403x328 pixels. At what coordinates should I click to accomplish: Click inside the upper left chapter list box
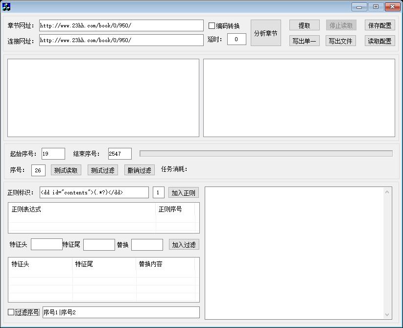[x=103, y=98]
